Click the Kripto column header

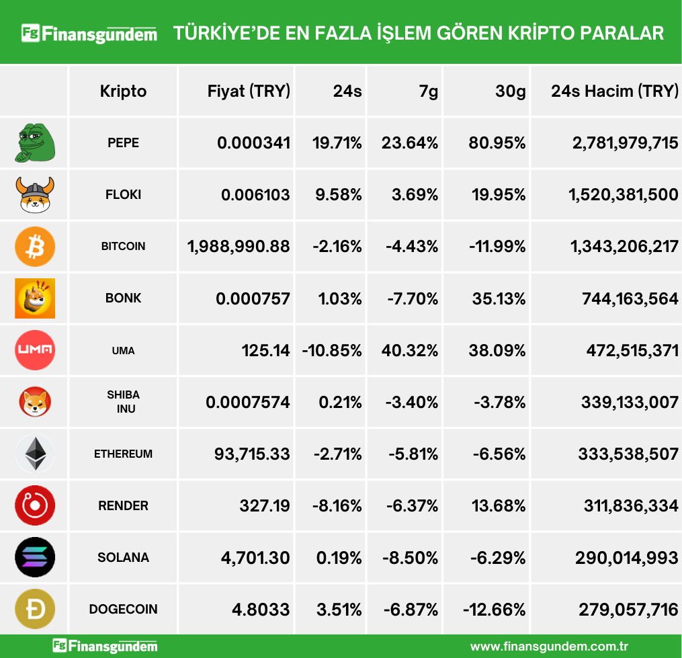pyautogui.click(x=123, y=91)
